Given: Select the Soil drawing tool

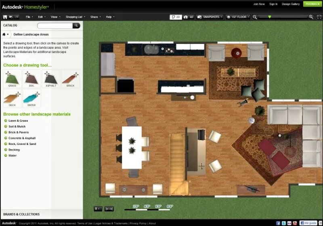Looking at the screenshot, I should tap(31, 78).
